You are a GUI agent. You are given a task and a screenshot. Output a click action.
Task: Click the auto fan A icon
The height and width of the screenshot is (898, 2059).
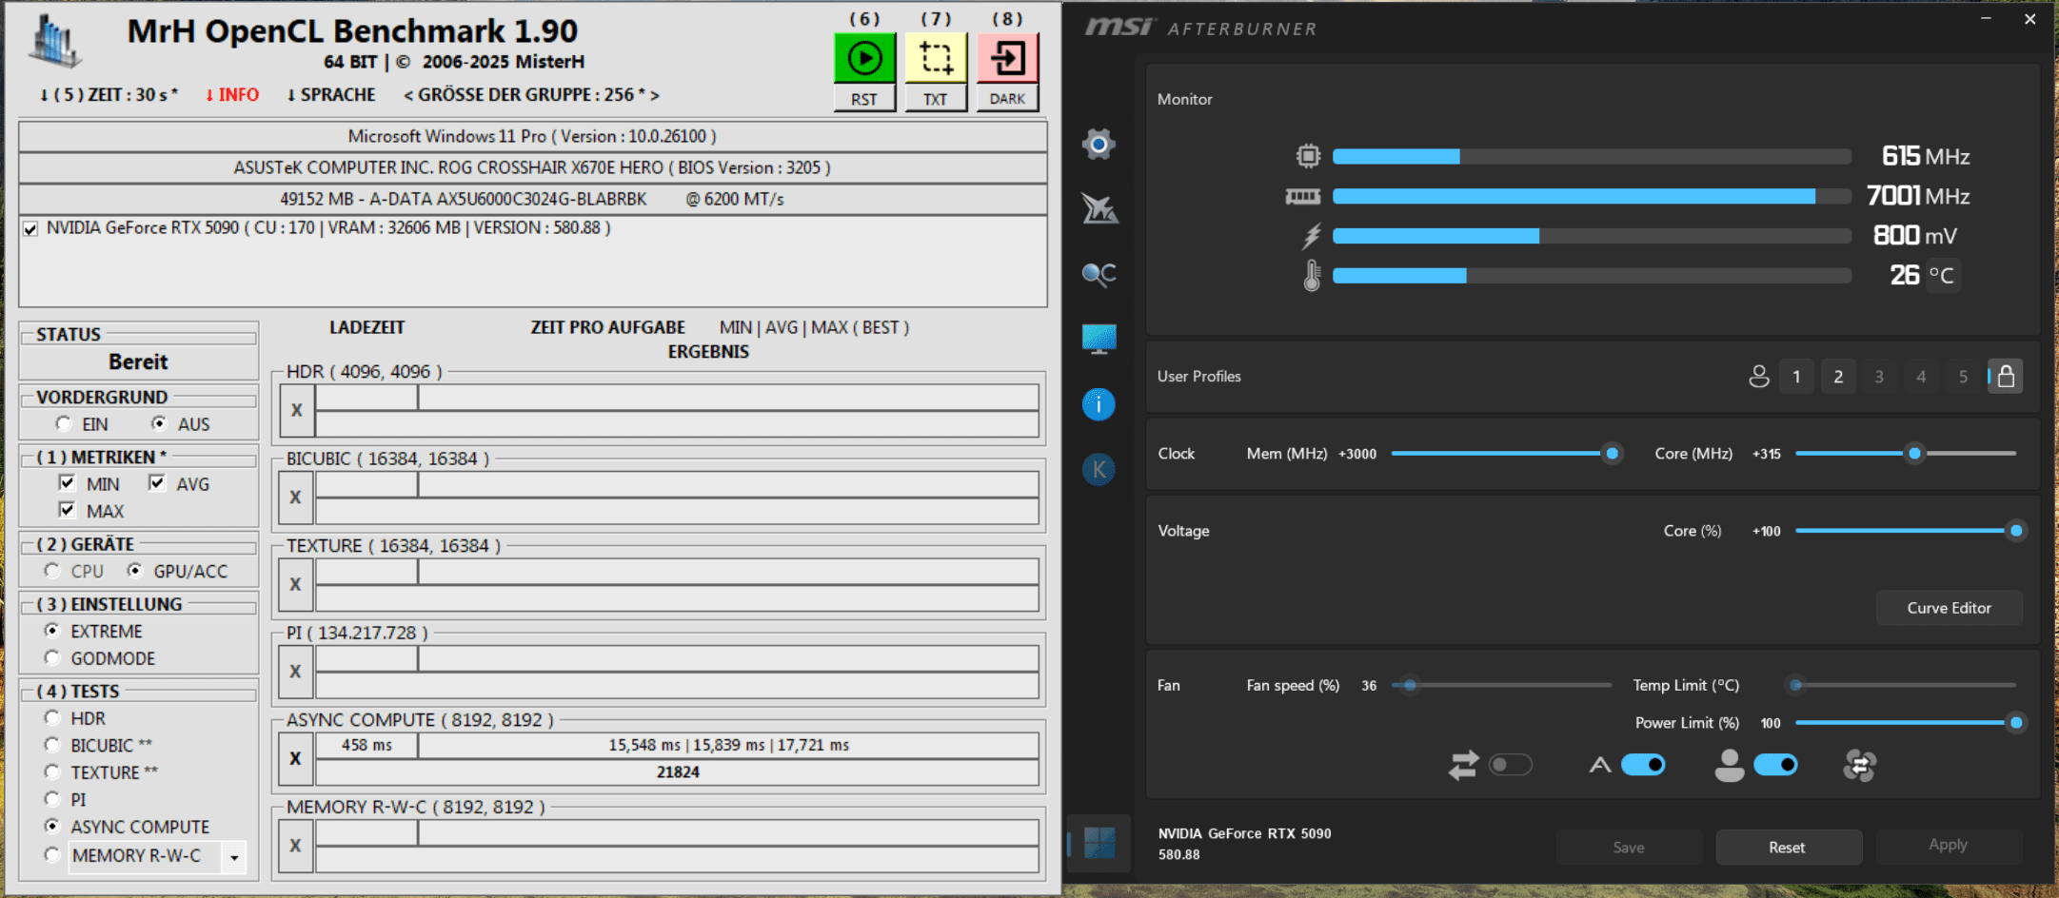[1600, 765]
